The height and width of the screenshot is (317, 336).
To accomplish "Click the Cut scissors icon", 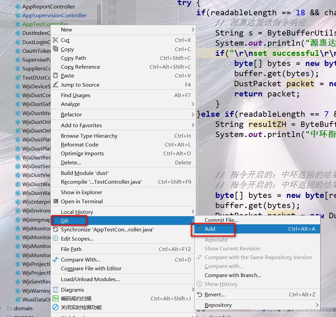I will click(55, 40).
